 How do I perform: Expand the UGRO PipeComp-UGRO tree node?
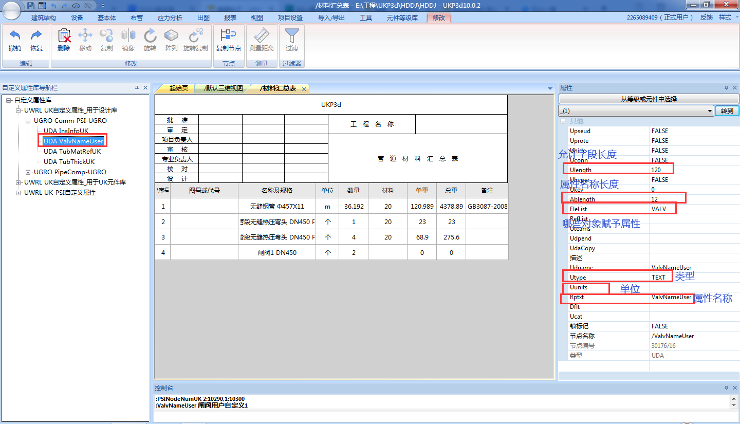click(29, 172)
